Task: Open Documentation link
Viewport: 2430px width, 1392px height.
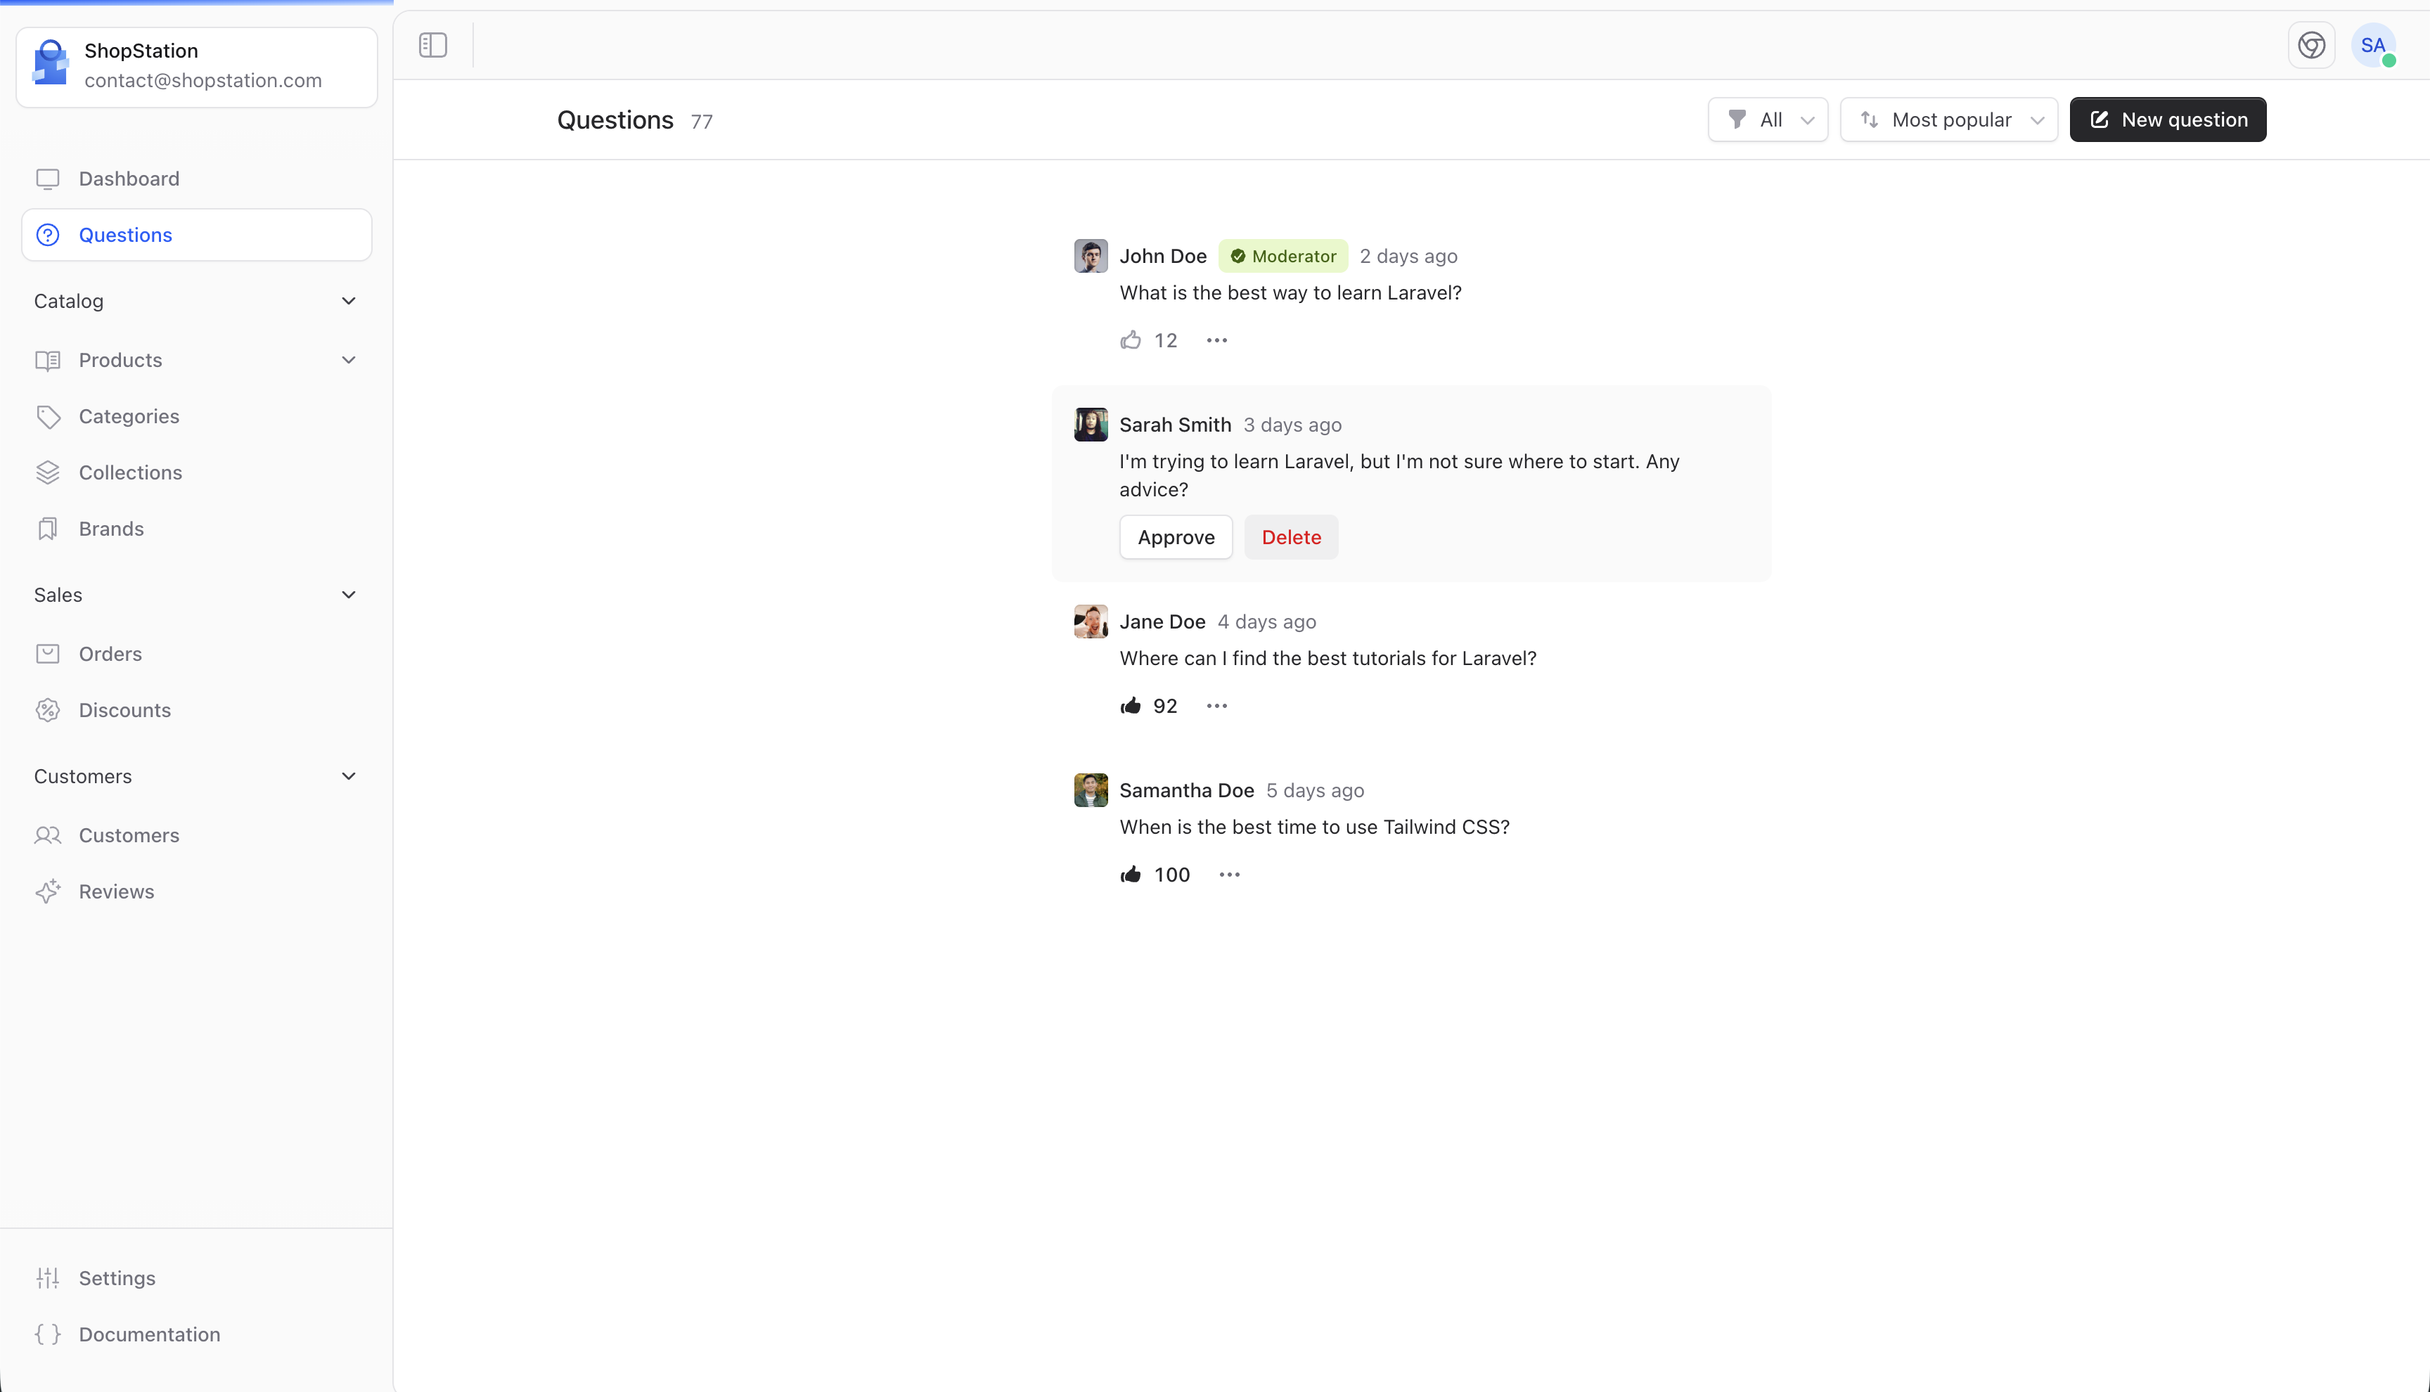Action: tap(196, 1334)
